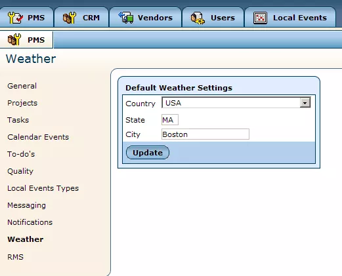Click the Vendors truck icon
Viewport: 342px width, 276px height.
click(126, 18)
